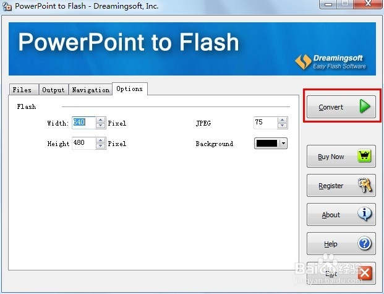384x294 pixels.
Task: Click the Width: label
Action: pos(58,123)
